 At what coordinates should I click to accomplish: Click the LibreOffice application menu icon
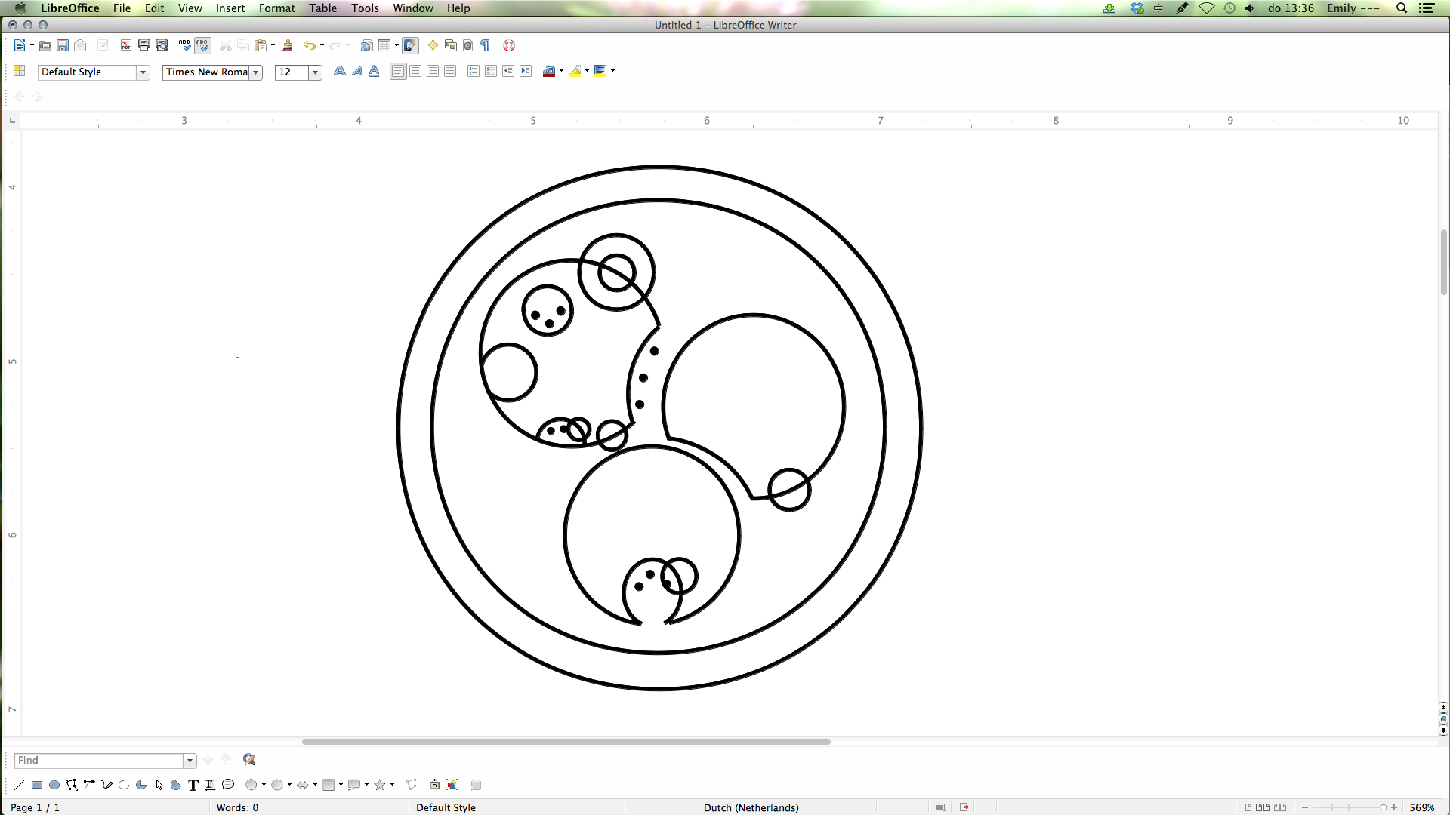pyautogui.click(x=69, y=8)
